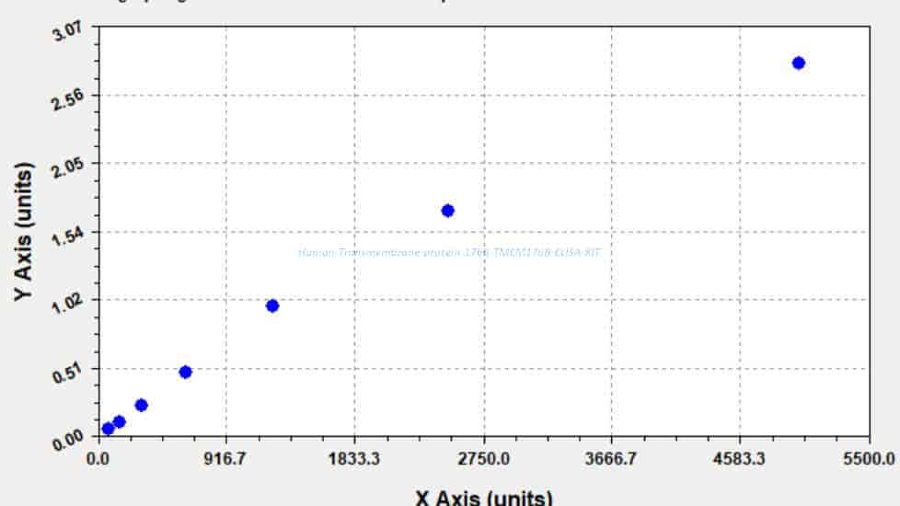The width and height of the screenshot is (900, 506).
Task: Click the 4583.3 X-axis tick label
Action: (x=739, y=459)
